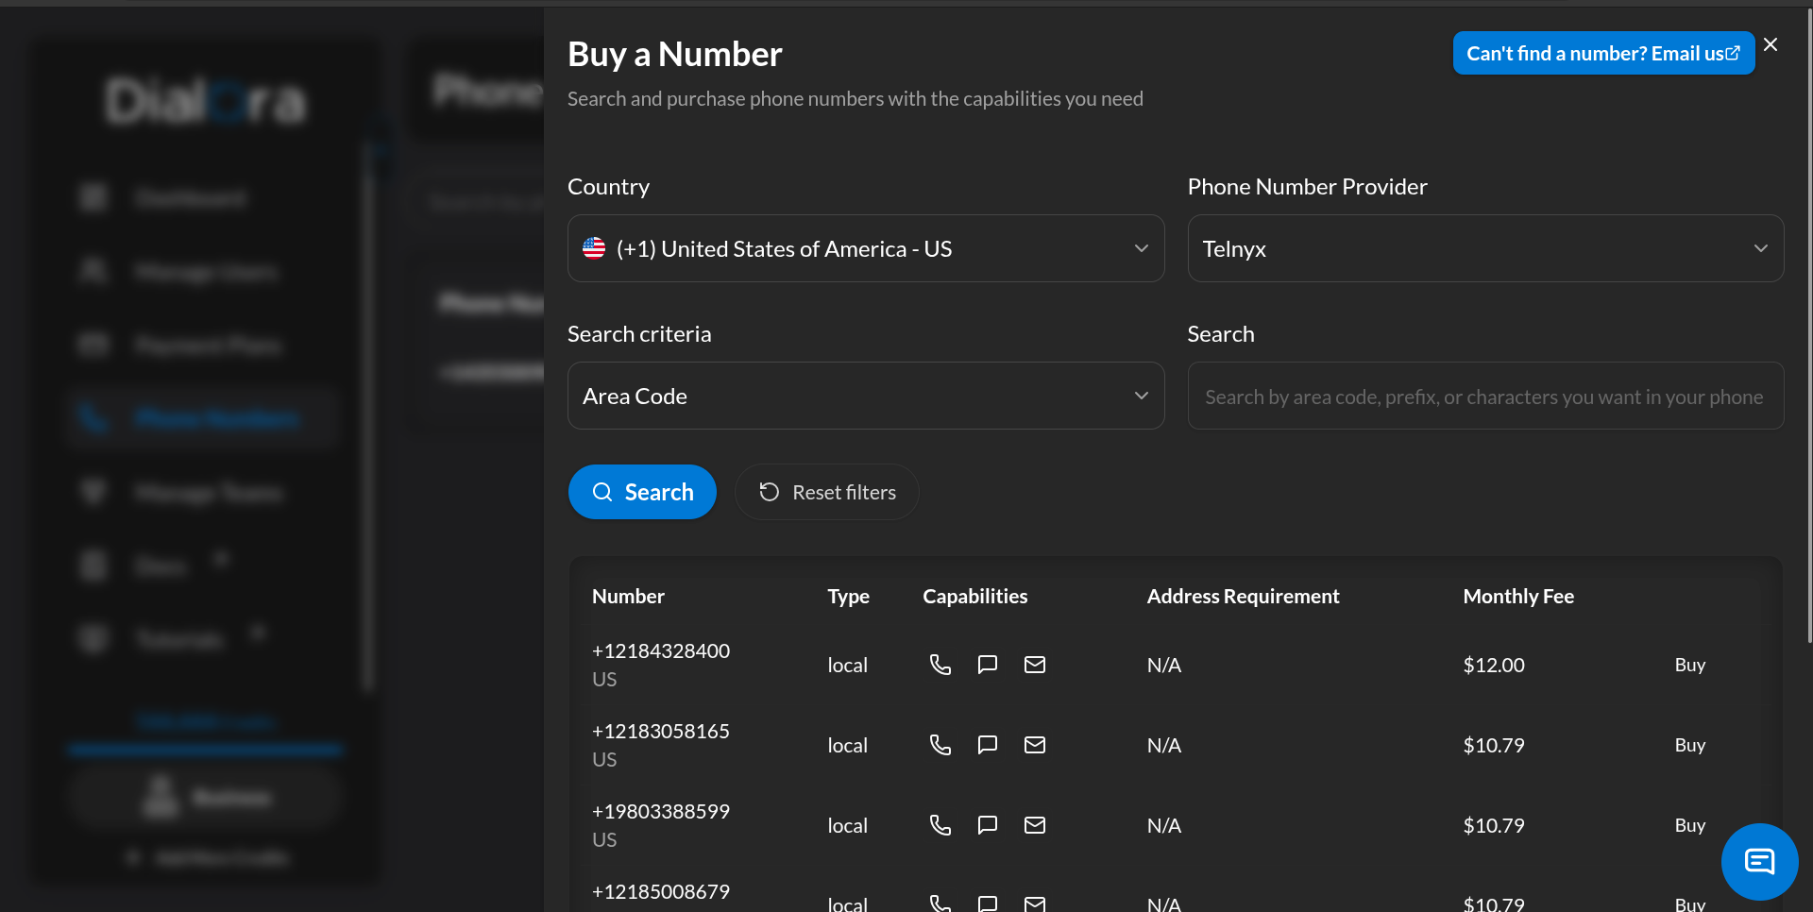The height and width of the screenshot is (912, 1813).
Task: Click the blue Search button
Action: (642, 492)
